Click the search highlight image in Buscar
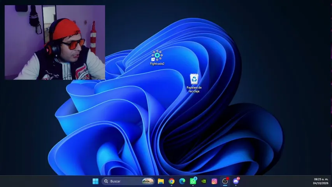Viewport: 332px width, 187px height. [x=148, y=181]
